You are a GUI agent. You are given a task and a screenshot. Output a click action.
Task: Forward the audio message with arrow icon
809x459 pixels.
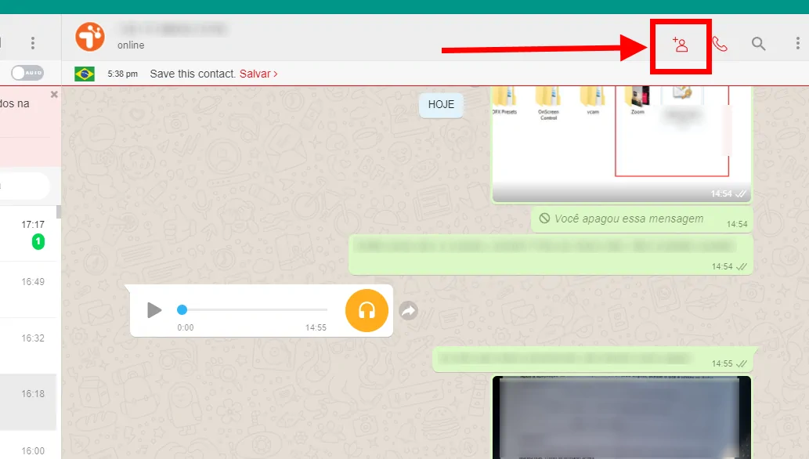[409, 310]
